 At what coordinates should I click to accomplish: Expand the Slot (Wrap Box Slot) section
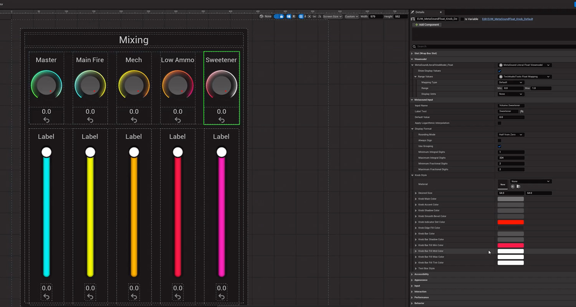[425, 53]
